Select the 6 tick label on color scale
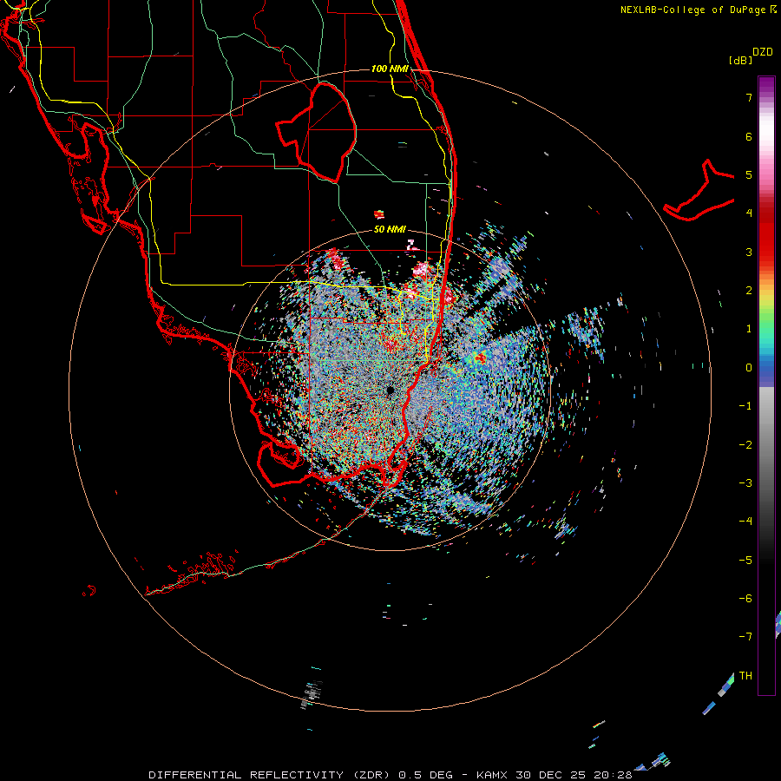This screenshot has height=781, width=781. pyautogui.click(x=749, y=136)
